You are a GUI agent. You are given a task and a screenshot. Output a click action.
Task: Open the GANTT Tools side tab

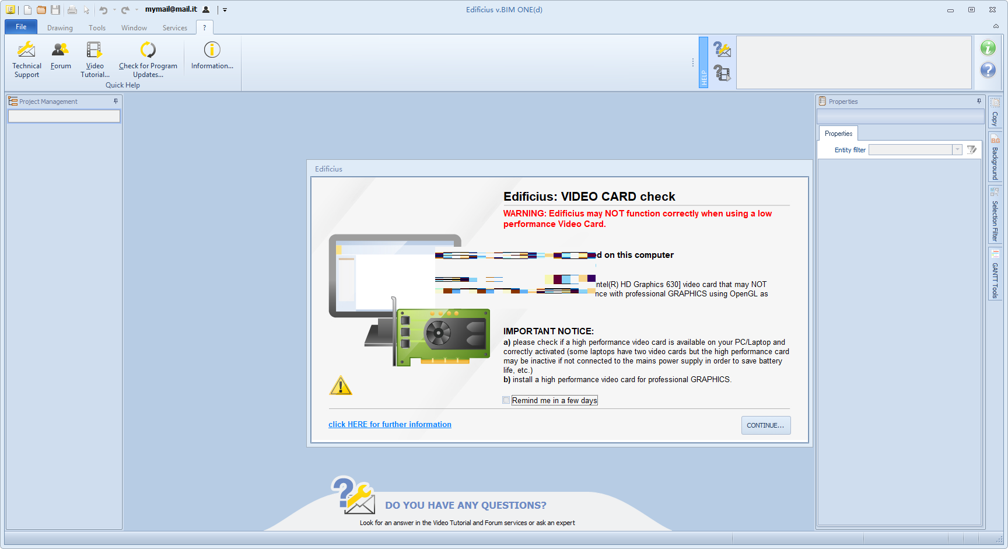tap(995, 274)
